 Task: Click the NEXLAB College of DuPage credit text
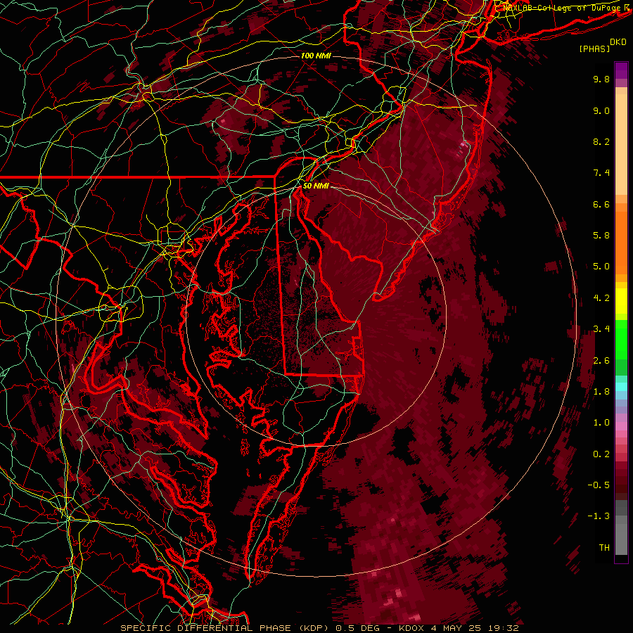(x=563, y=8)
